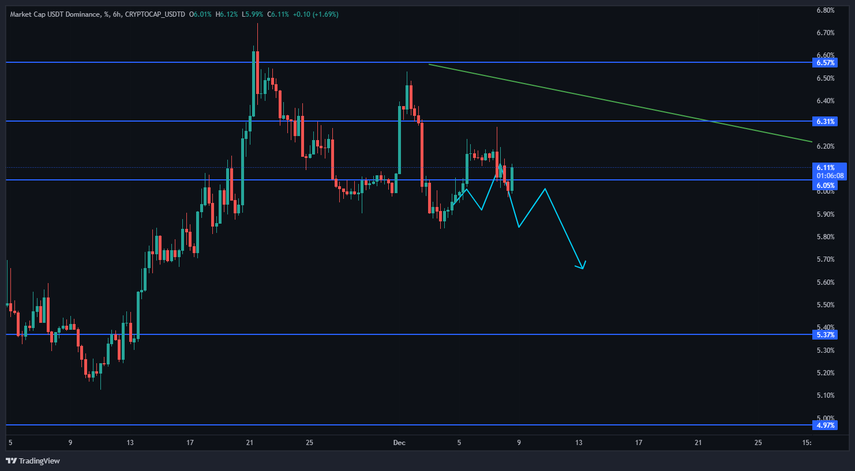Viewport: 855px width, 471px height.
Task: Click the 6.80% mark on price scale
Action: pos(826,10)
